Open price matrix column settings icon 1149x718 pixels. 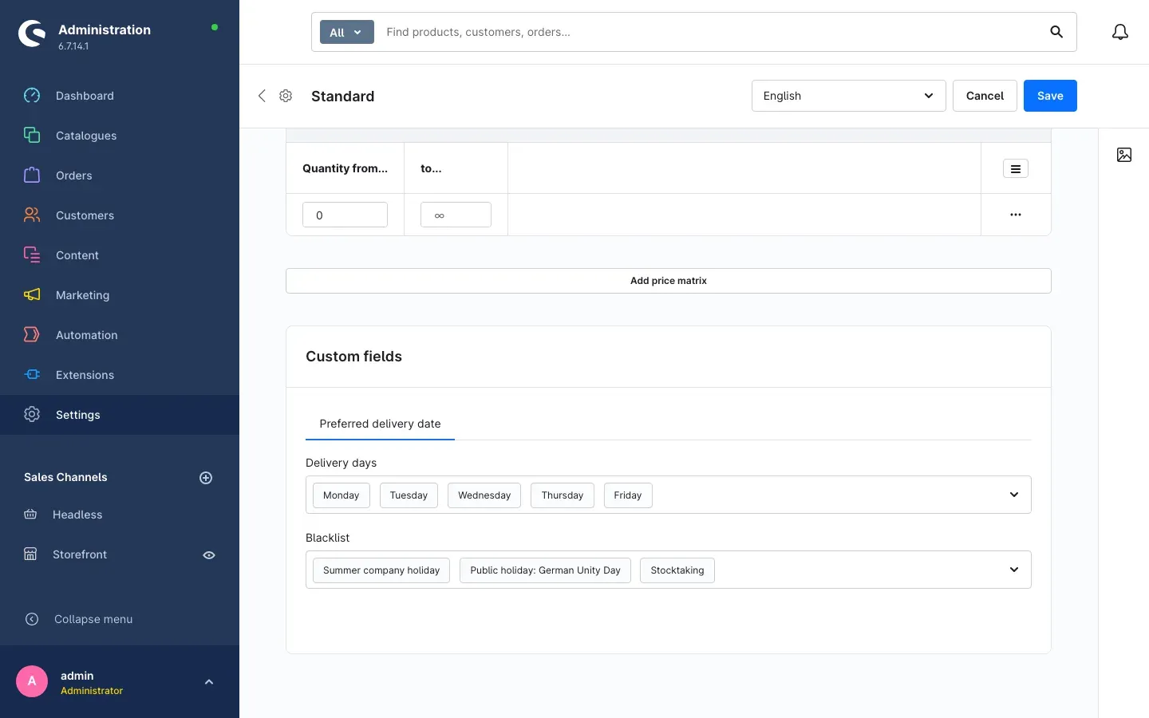coord(1016,168)
